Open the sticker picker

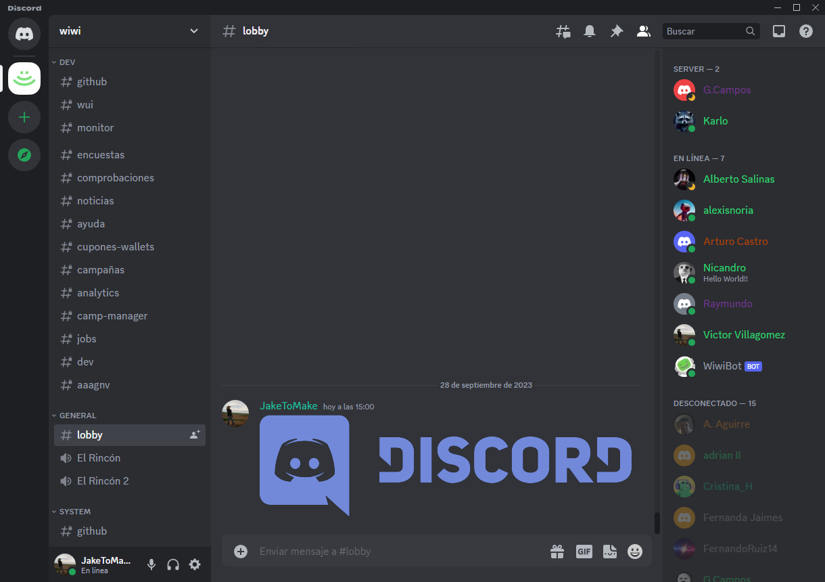pos(610,552)
